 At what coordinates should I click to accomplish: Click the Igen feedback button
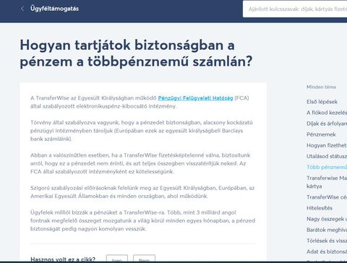click(x=117, y=259)
